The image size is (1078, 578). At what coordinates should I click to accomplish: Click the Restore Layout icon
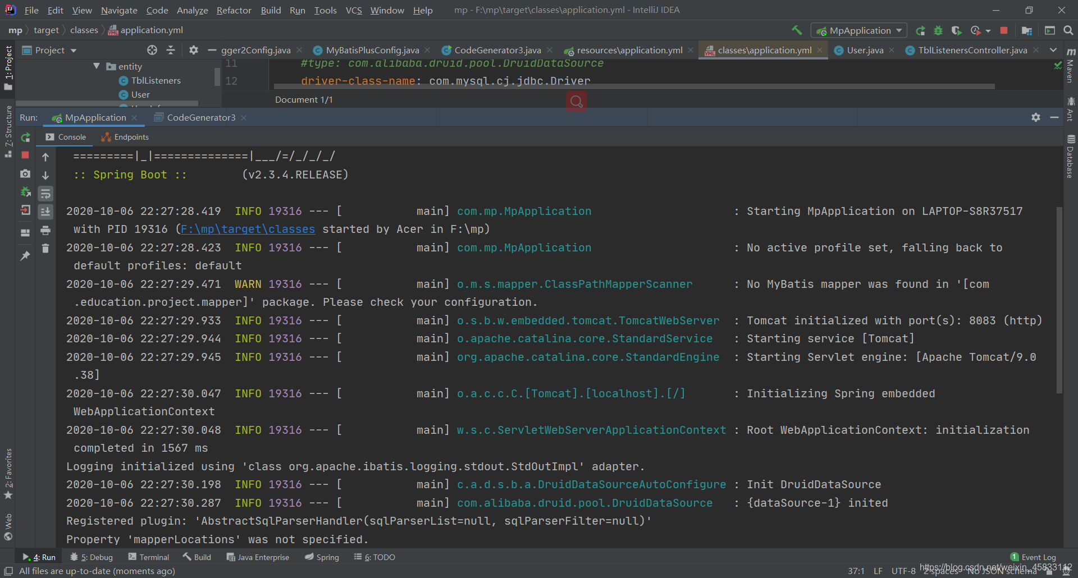25,232
